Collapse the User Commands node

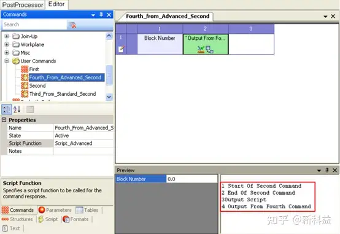point(7,61)
